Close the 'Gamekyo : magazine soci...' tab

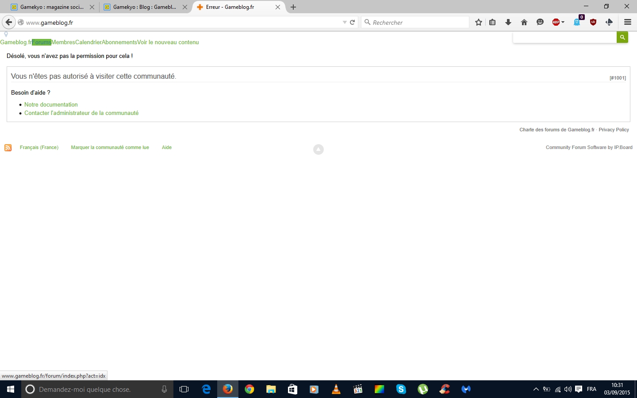tap(92, 7)
